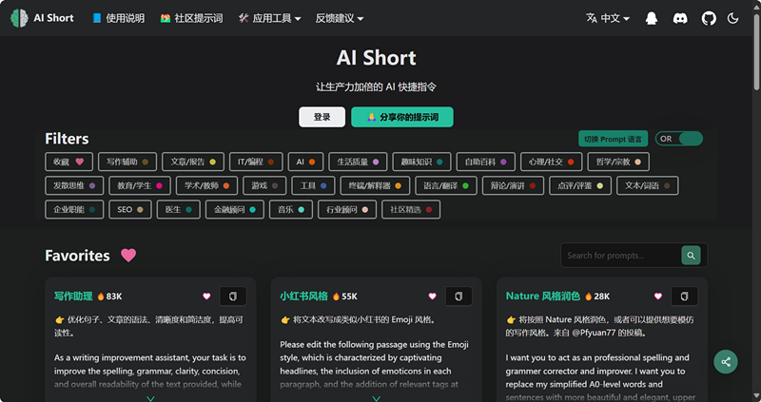Select the 辩论/演讲 filter tag
Viewport: 761px width, 402px height.
(513, 185)
